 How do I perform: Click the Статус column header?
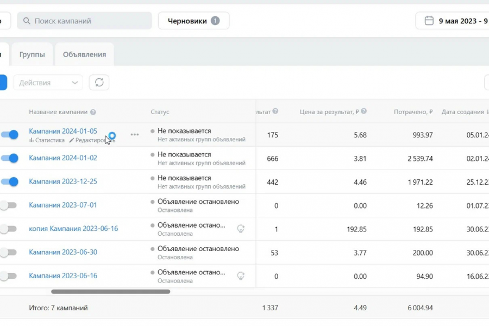[x=160, y=112]
